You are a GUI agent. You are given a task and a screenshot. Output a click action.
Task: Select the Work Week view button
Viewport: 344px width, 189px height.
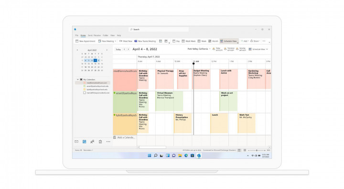[x=189, y=41]
